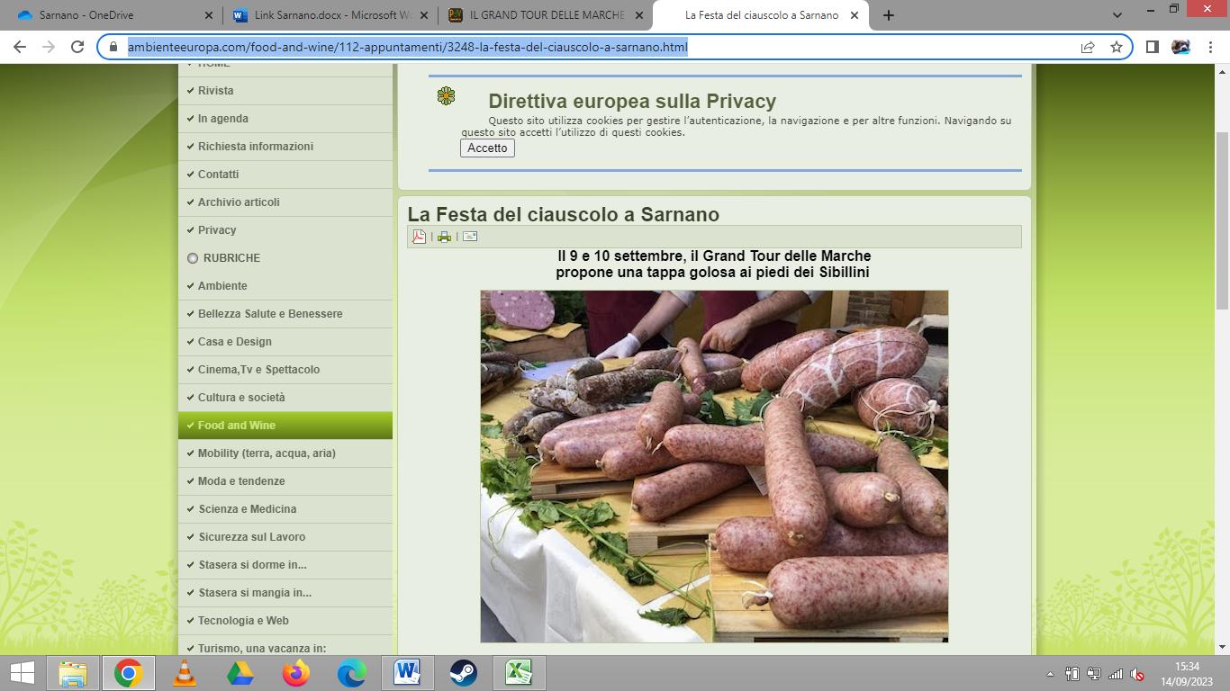View site information via the padlock icon
Screen dimensions: 1230x691
(x=113, y=47)
